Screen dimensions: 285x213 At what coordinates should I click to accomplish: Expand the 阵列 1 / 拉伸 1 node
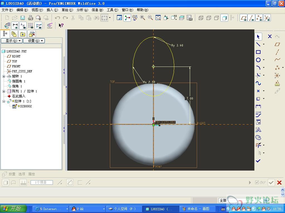(4, 91)
